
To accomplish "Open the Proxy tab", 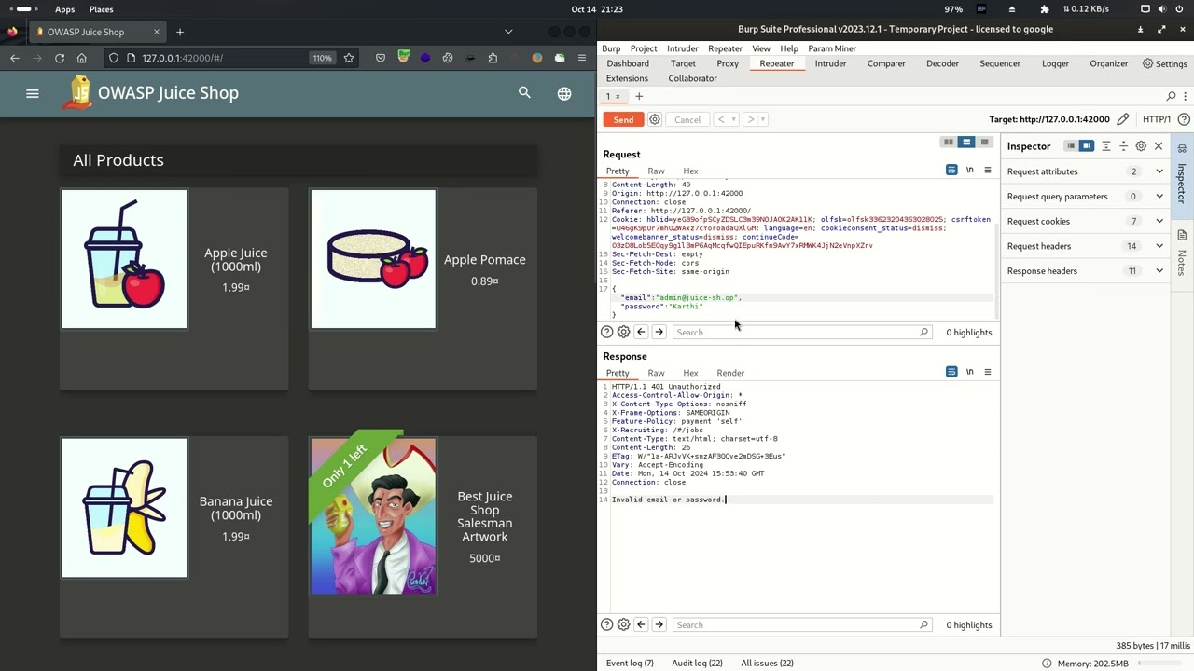I will tap(728, 63).
